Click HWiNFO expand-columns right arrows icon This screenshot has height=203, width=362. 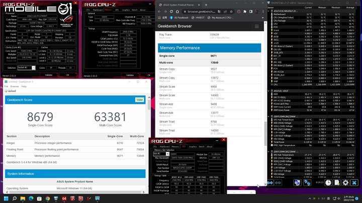pyautogui.click(x=270, y=183)
